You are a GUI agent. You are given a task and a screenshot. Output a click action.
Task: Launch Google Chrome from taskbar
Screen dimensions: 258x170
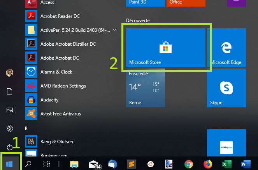pos(189,164)
